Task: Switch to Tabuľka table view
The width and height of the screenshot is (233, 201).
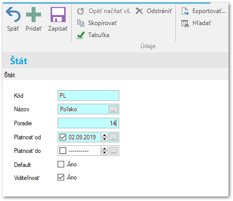Action: tap(93, 35)
